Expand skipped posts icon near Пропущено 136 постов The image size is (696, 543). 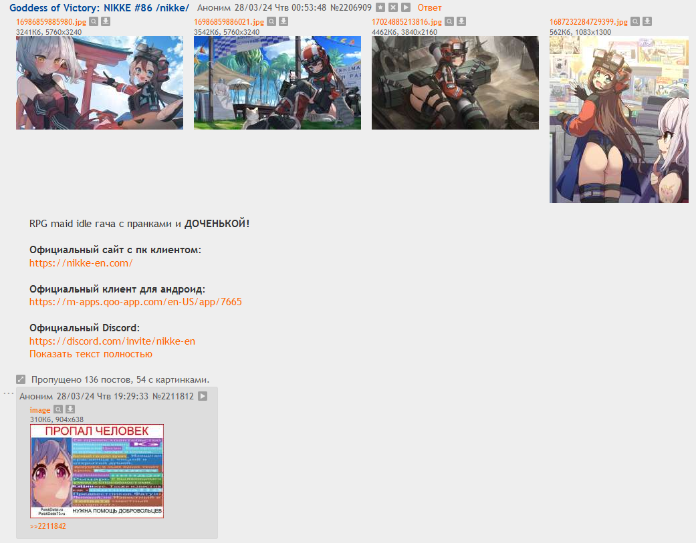coord(21,379)
